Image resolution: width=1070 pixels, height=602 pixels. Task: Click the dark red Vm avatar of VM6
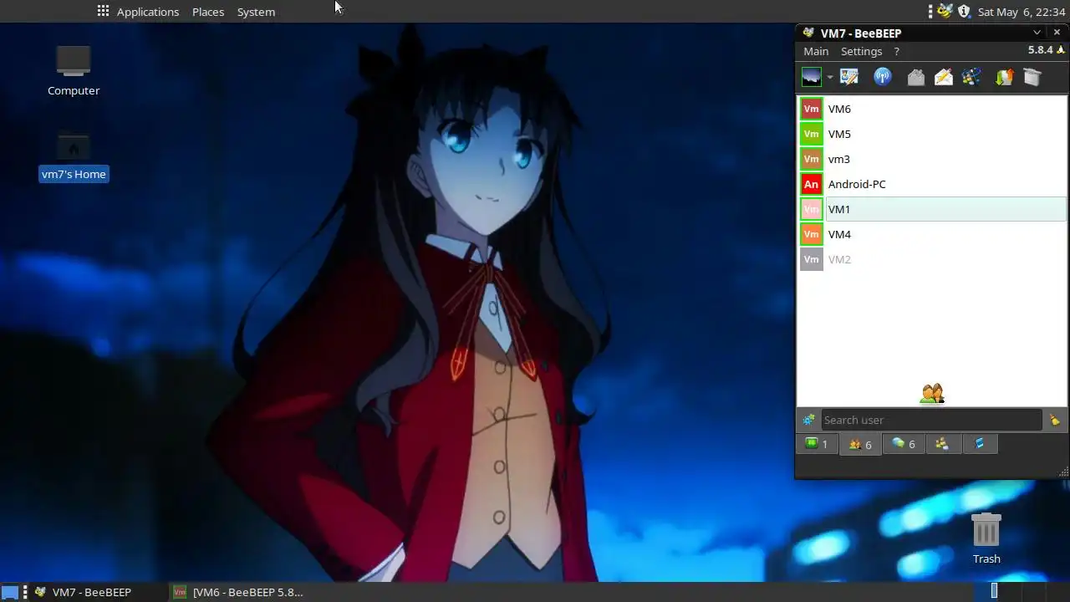(811, 109)
